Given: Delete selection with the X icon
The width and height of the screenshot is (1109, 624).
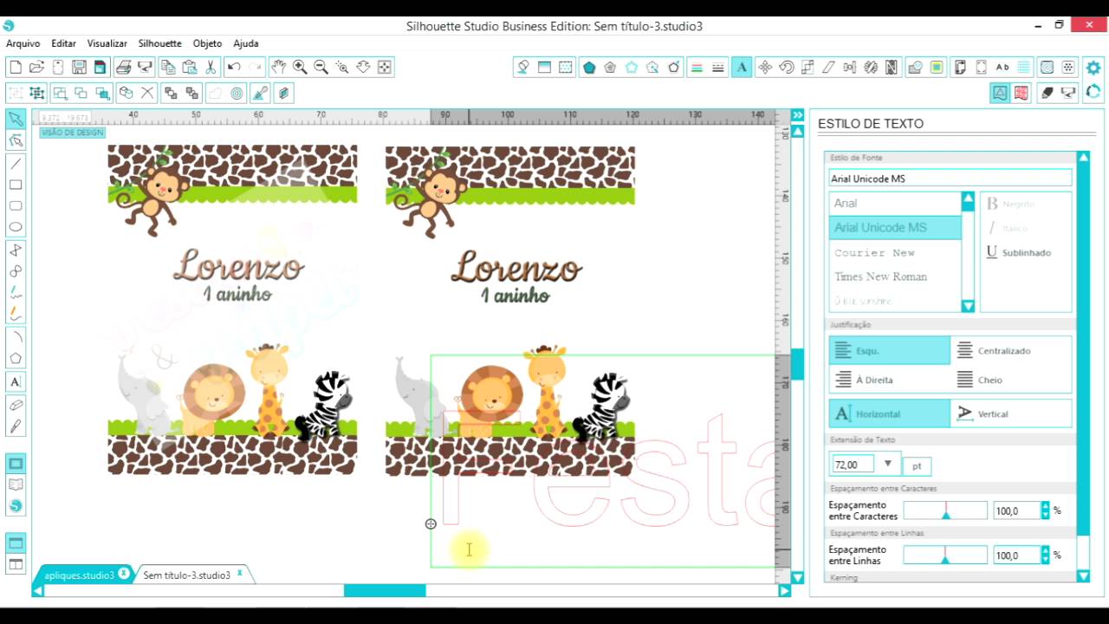Looking at the screenshot, I should click(x=147, y=93).
